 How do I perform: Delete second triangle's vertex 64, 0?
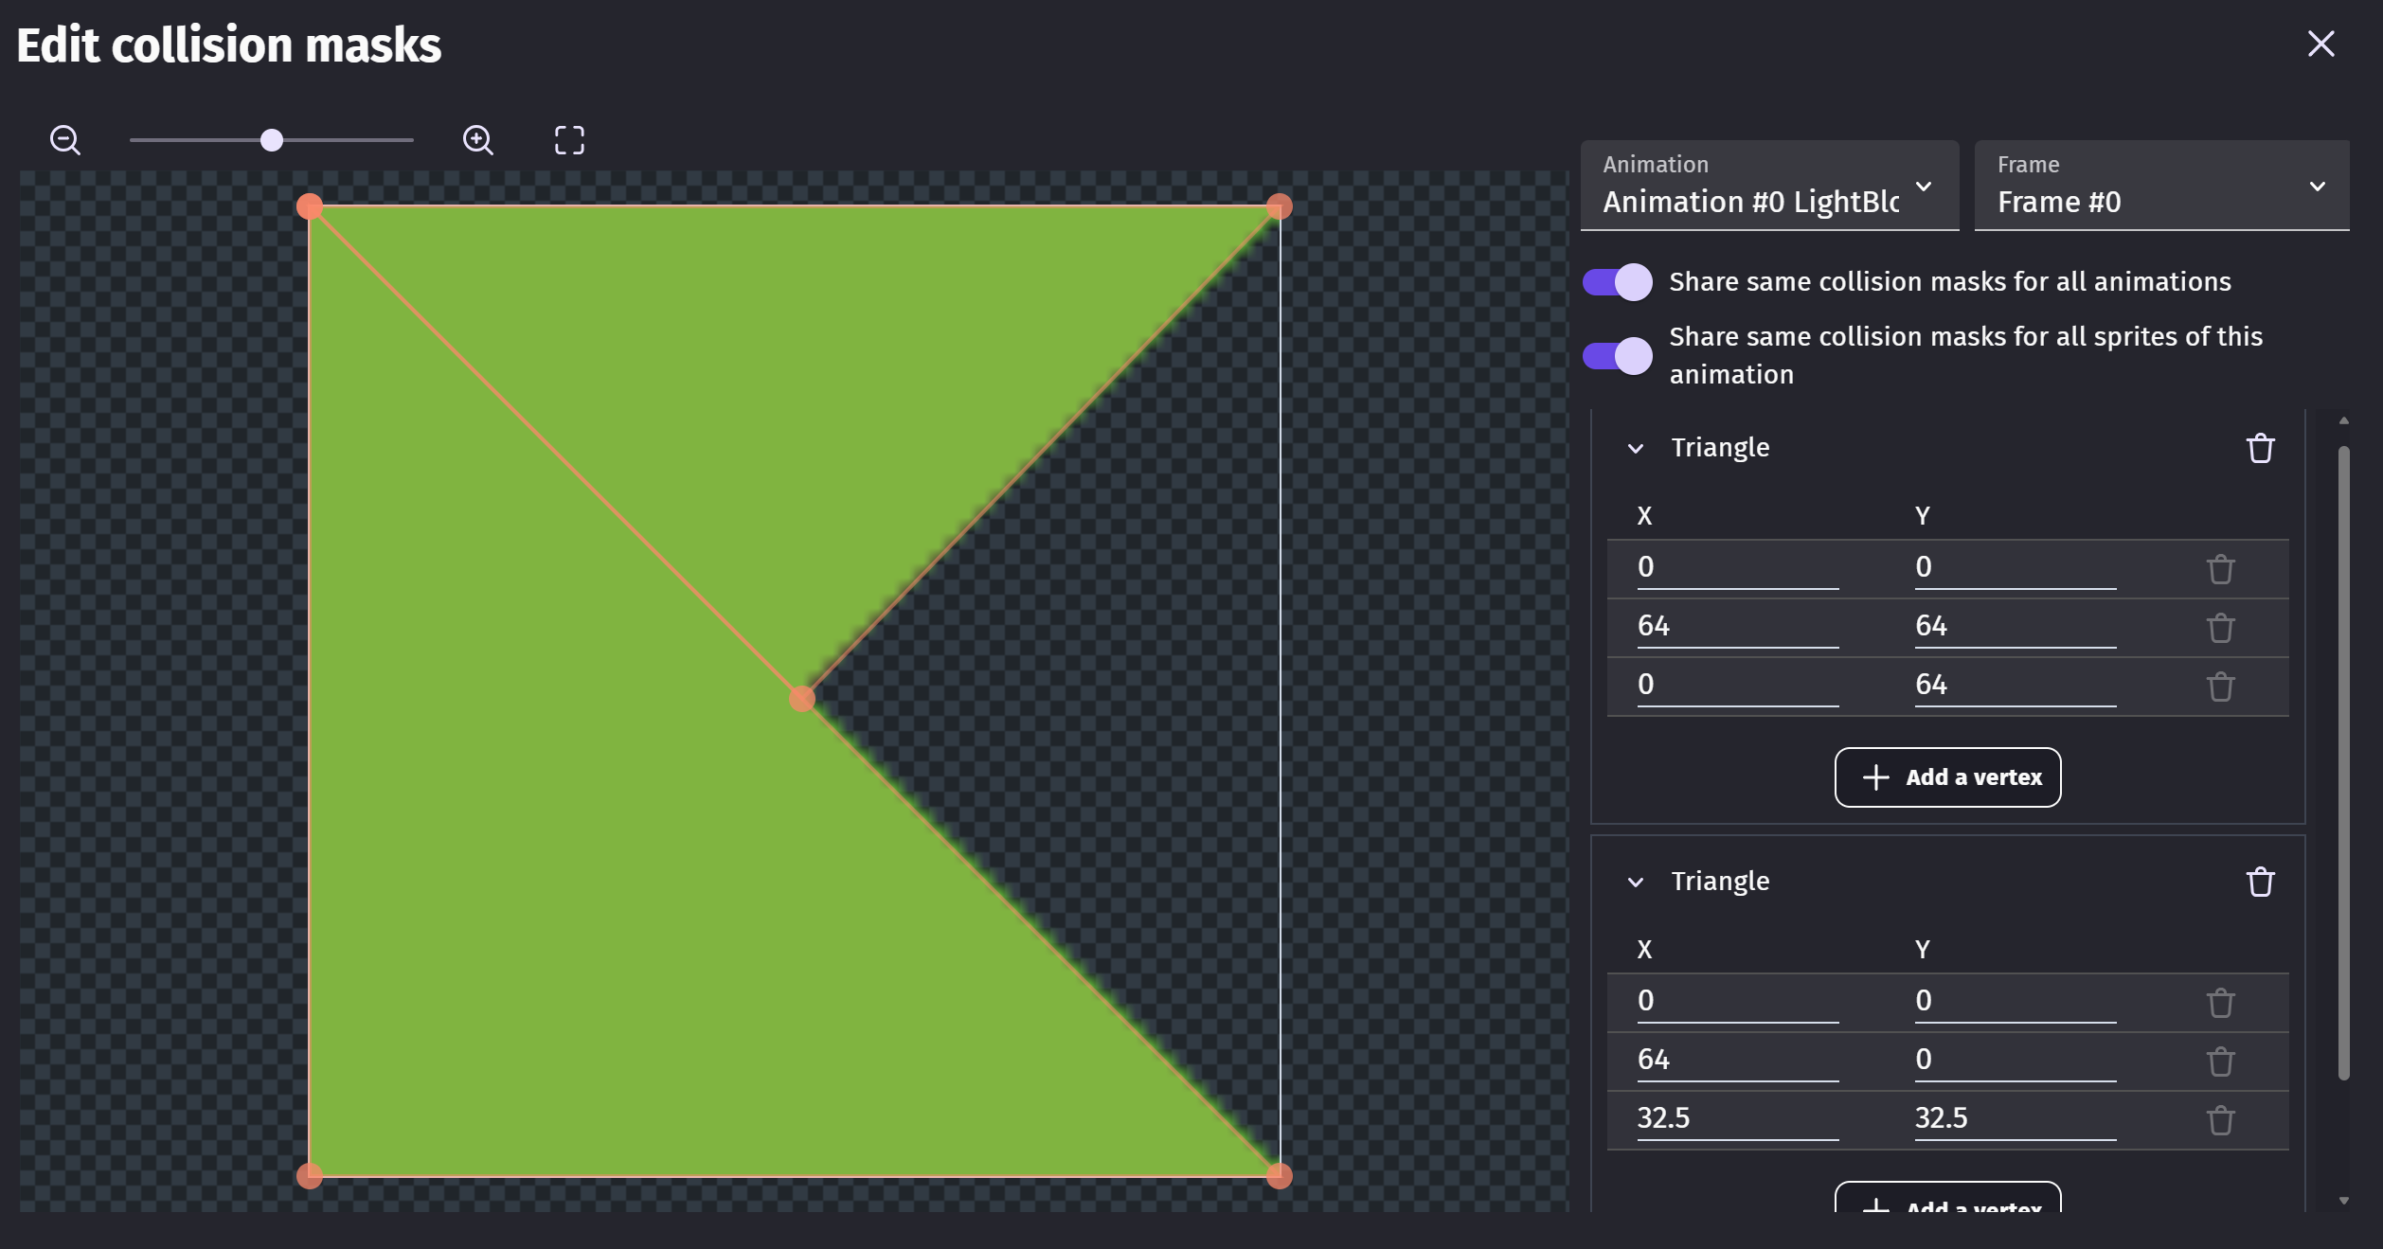coord(2221,1062)
